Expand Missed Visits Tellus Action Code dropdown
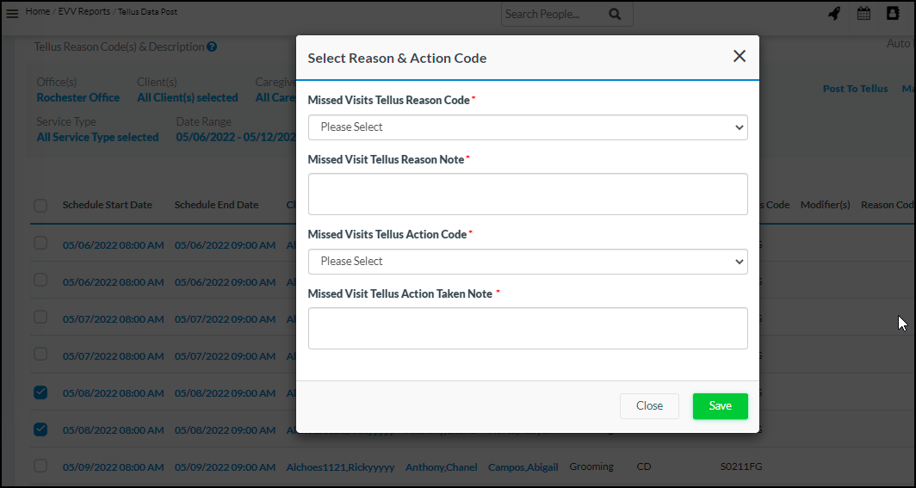Screen dimensions: 916x488 click(x=527, y=262)
